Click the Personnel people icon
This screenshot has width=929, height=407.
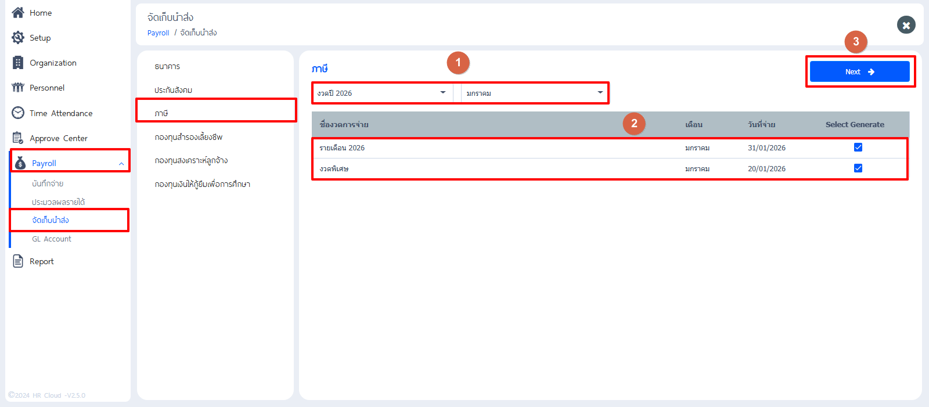18,88
